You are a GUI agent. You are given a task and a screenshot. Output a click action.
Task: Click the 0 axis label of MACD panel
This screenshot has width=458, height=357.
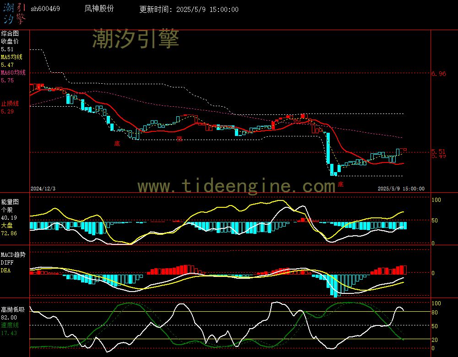[433, 273]
